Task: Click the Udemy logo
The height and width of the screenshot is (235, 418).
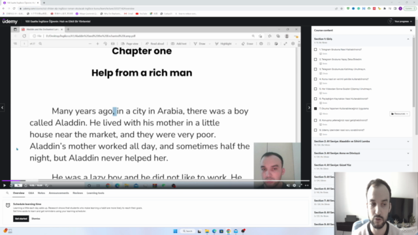Action: pyautogui.click(x=10, y=22)
